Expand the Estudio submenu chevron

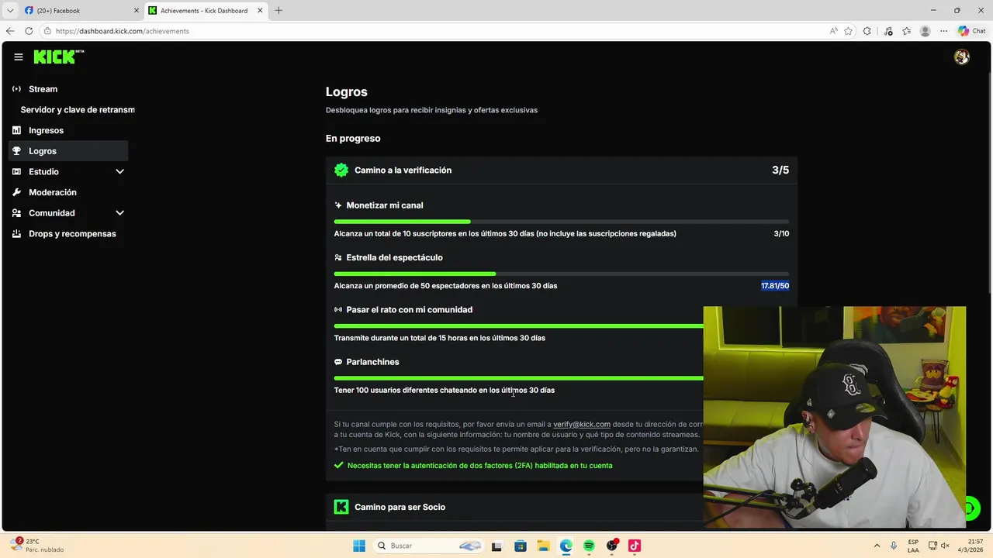[x=119, y=171]
